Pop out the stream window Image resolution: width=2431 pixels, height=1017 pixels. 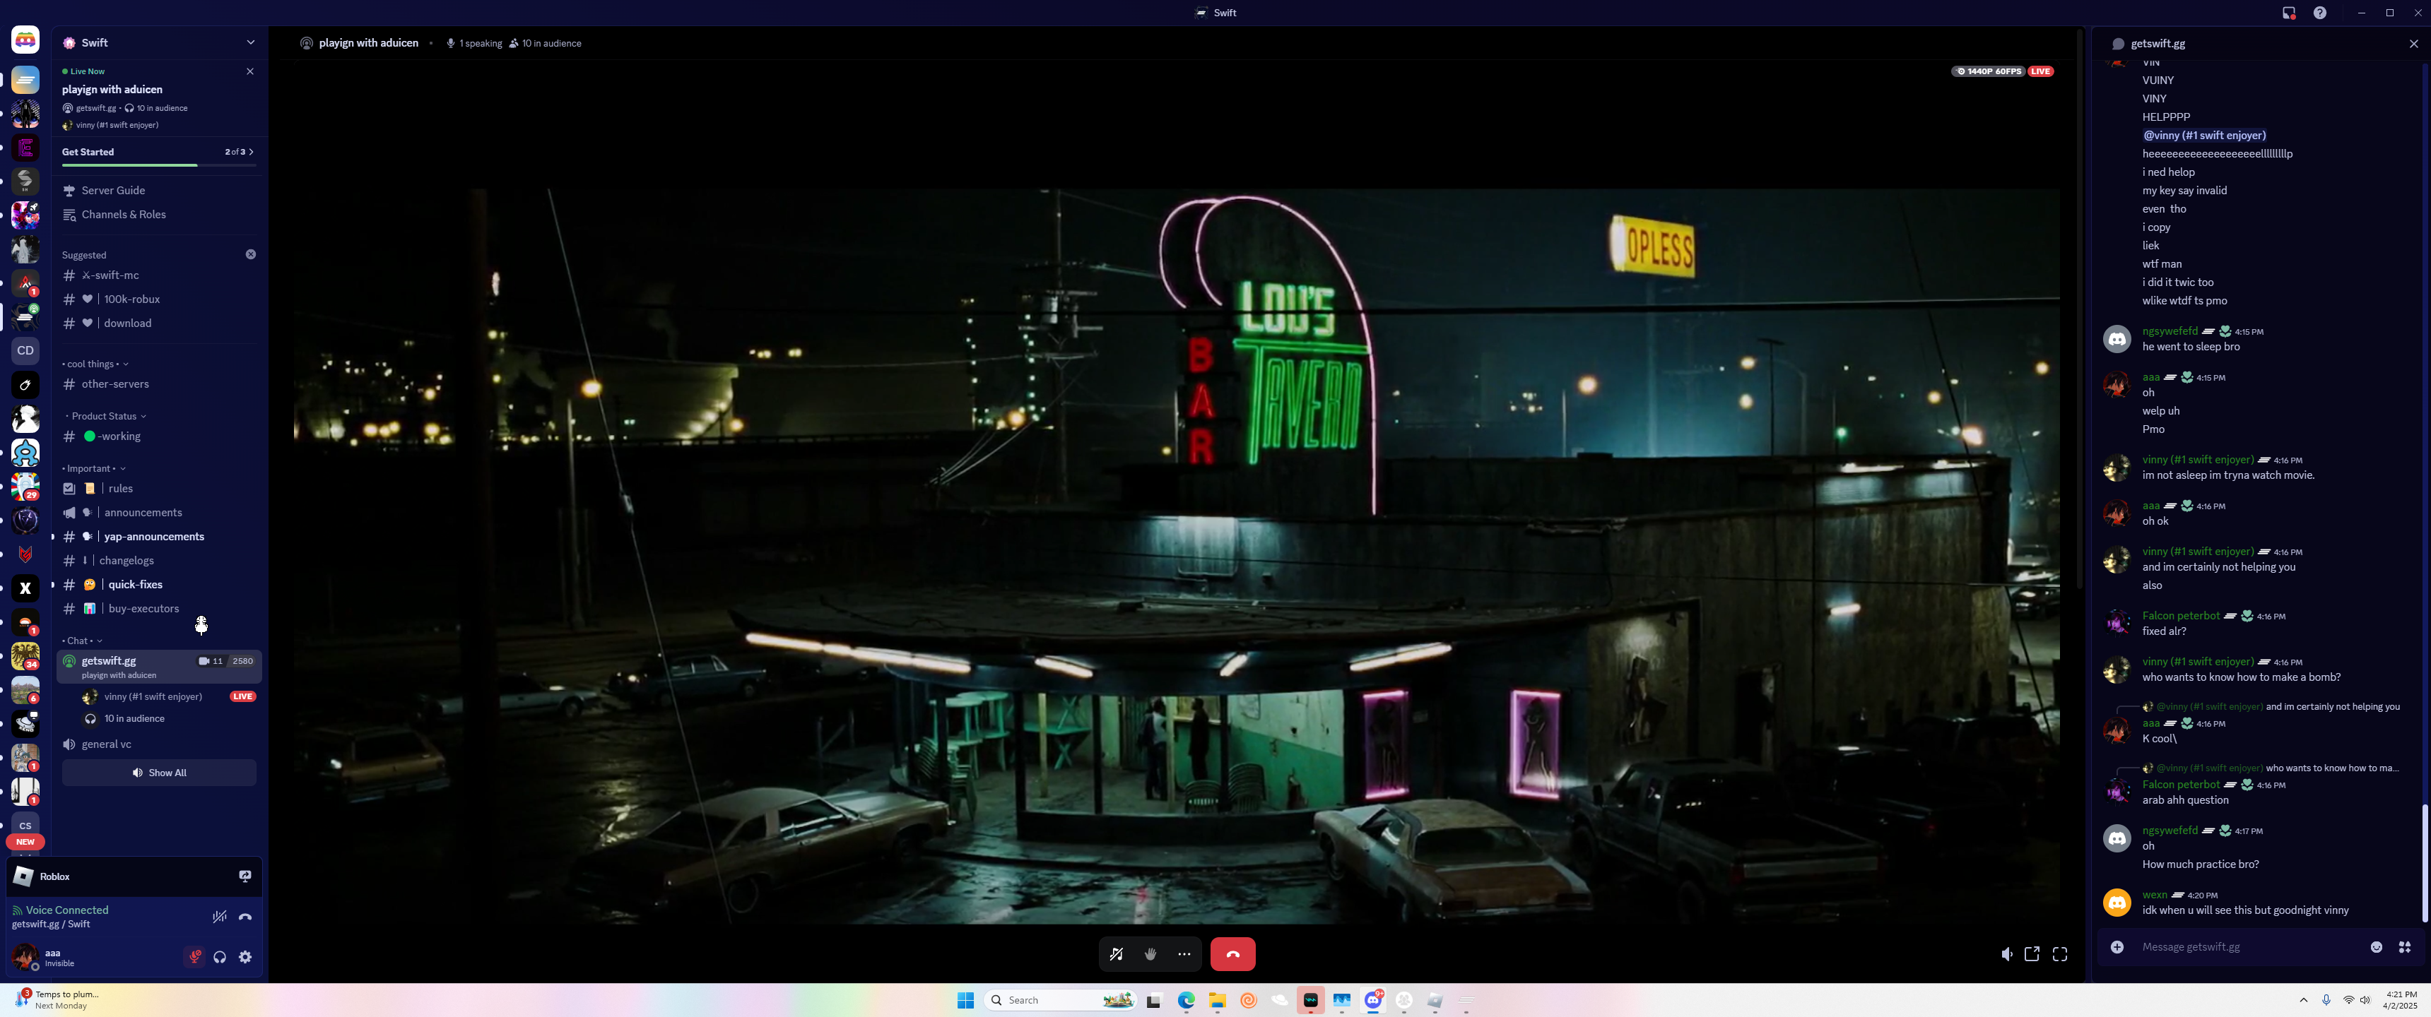click(2032, 954)
